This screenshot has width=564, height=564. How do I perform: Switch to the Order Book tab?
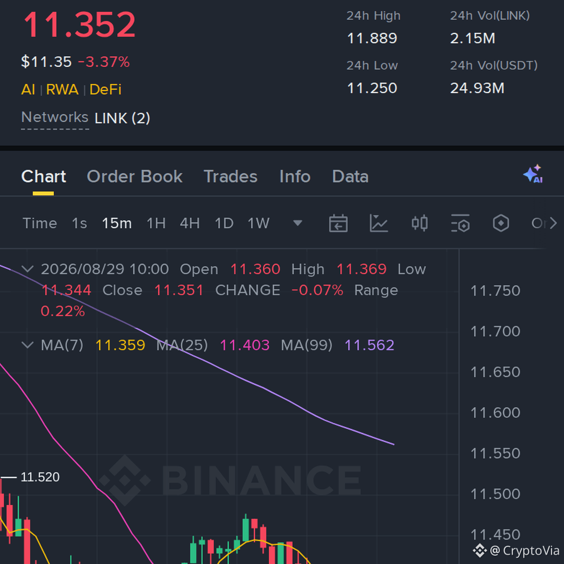(135, 177)
